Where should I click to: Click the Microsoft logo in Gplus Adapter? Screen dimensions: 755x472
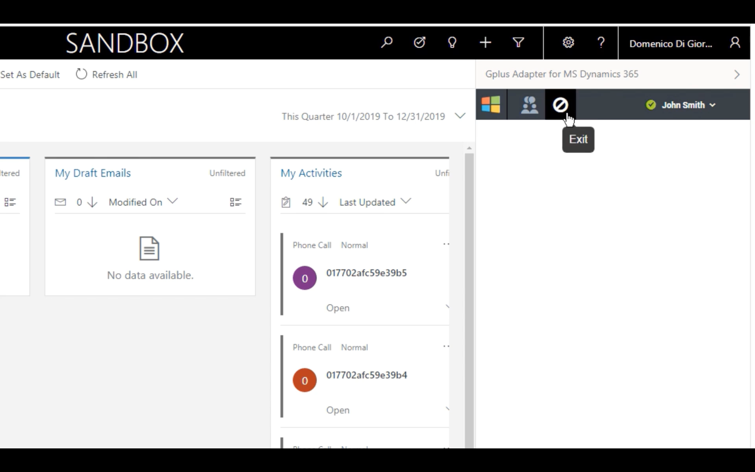coord(491,104)
